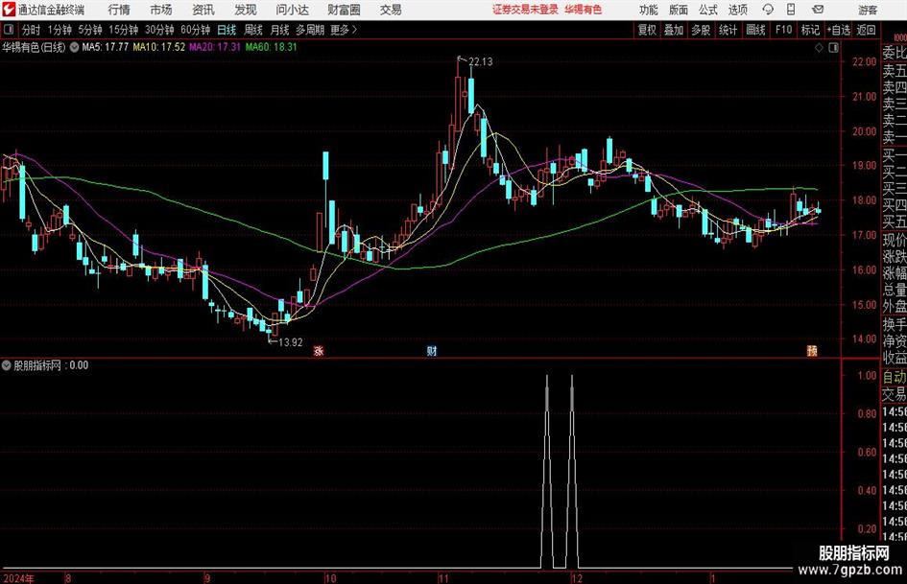Click the MA20: 17.31 label
This screenshot has width=907, height=584.
click(x=215, y=47)
